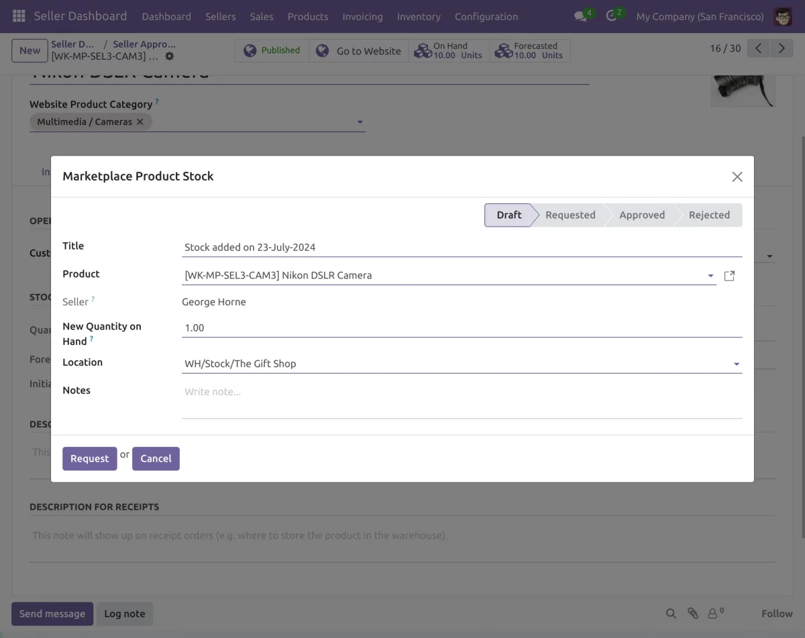
Task: Expand the Location dropdown arrow
Action: coord(737,364)
